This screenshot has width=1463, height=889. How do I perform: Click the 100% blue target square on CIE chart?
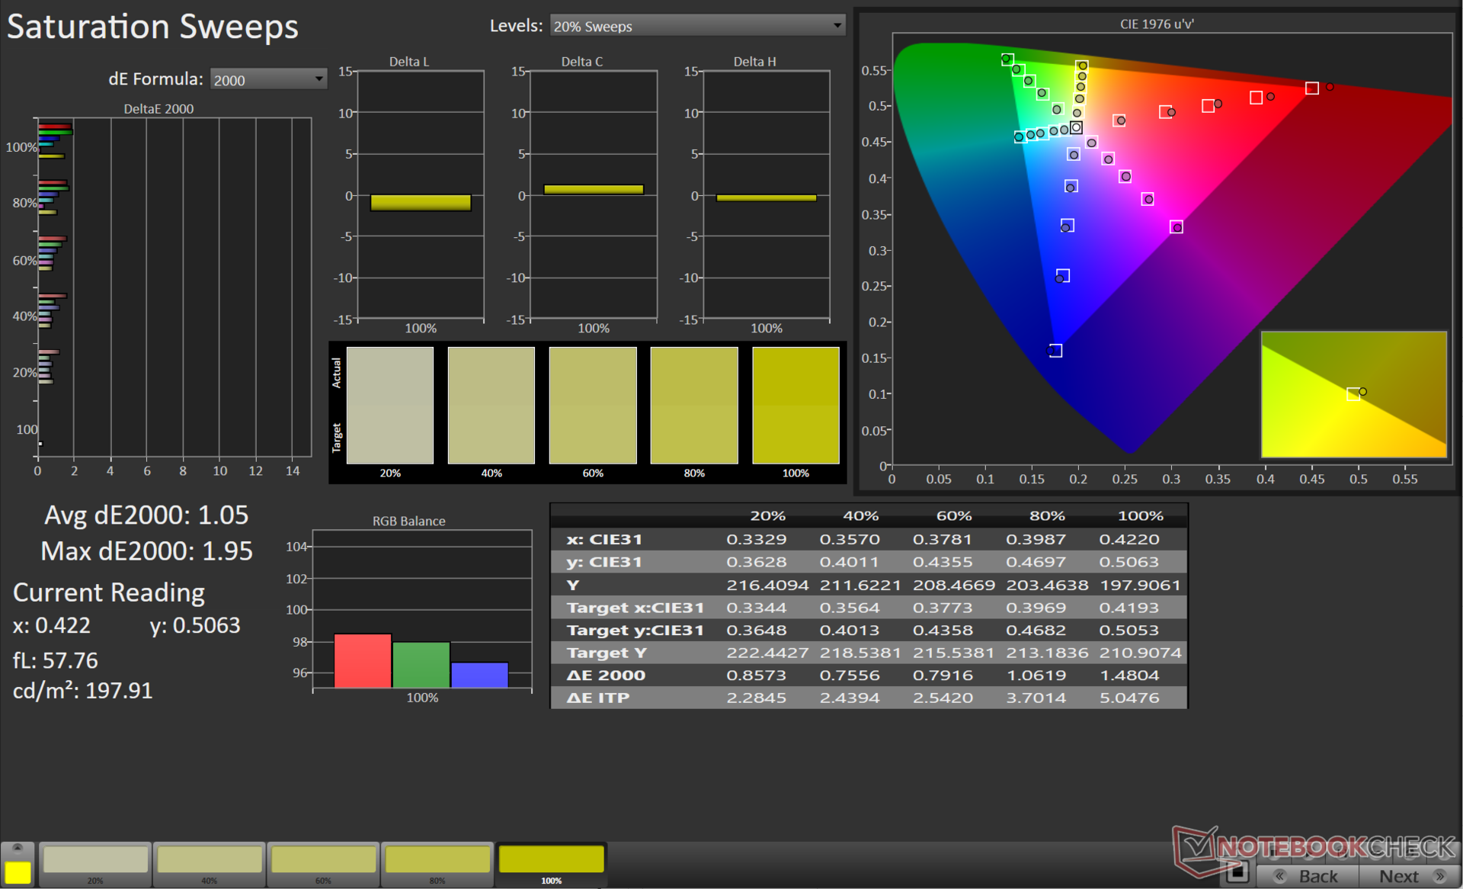coord(1055,351)
